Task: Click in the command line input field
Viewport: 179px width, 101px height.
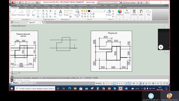Action: 91,81
